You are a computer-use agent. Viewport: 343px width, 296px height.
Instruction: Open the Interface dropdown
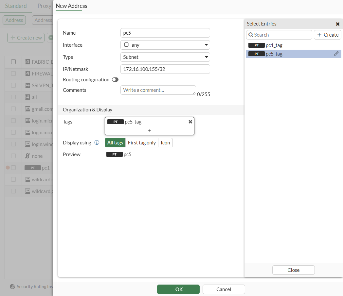pyautogui.click(x=165, y=45)
